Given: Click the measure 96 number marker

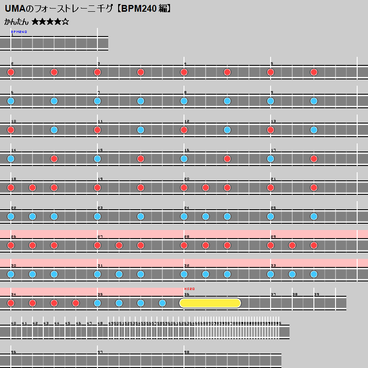Looking at the screenshot, I should pos(13,352).
